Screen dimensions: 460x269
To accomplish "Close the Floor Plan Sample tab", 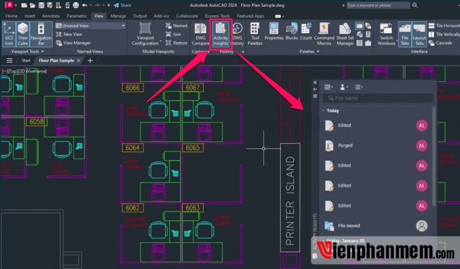I will tap(79, 60).
